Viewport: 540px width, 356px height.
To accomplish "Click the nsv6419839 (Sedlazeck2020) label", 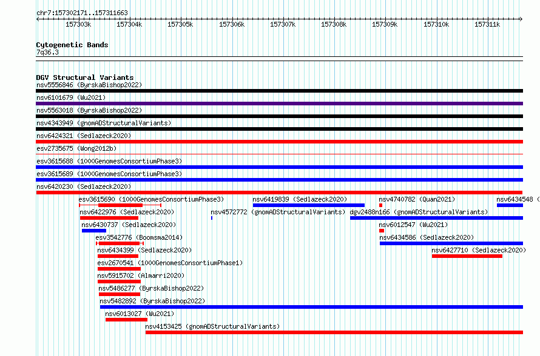I will point(300,199).
